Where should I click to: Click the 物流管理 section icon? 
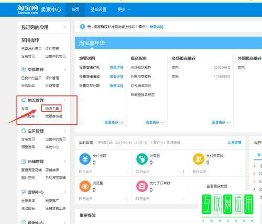click(24, 100)
